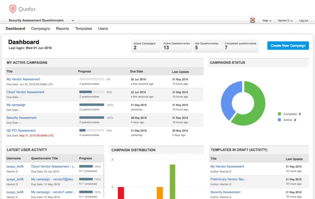
Task: Open the Campaigns tab
Action: pyautogui.click(x=40, y=29)
